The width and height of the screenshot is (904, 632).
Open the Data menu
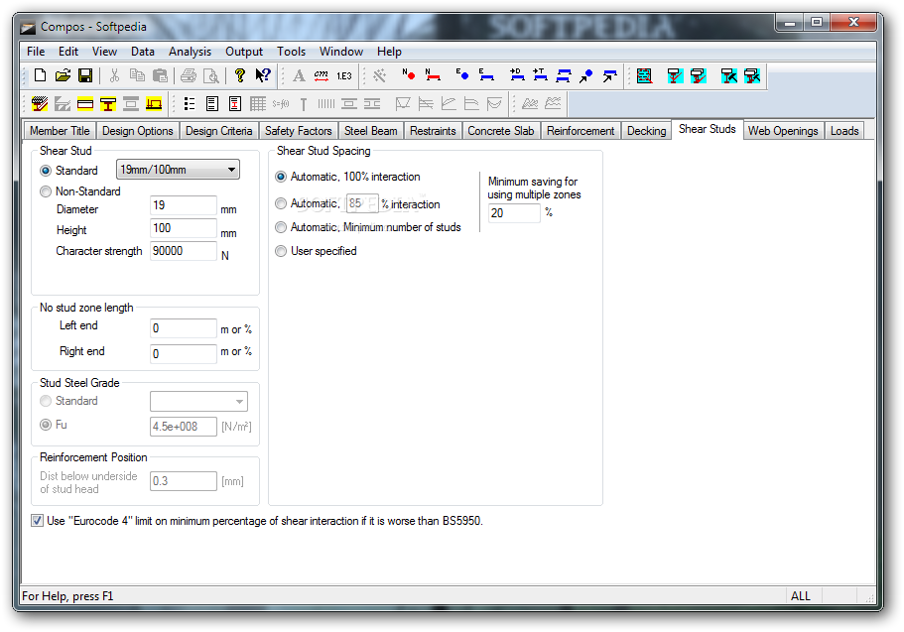[x=143, y=52]
